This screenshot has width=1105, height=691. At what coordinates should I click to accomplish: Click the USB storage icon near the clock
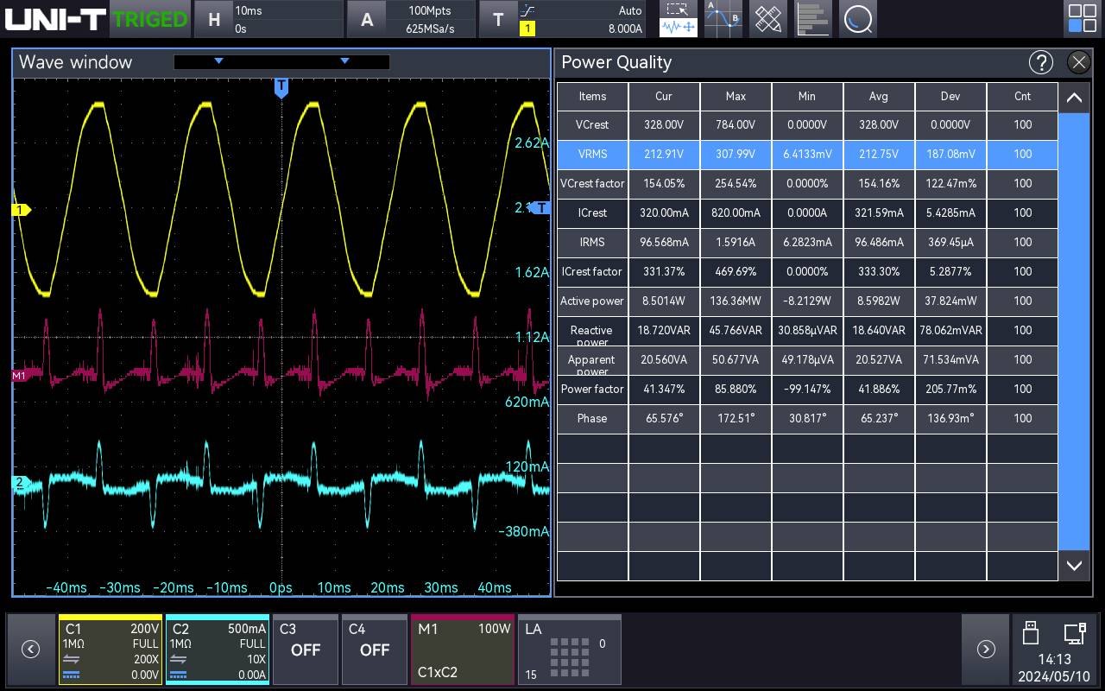(1031, 633)
